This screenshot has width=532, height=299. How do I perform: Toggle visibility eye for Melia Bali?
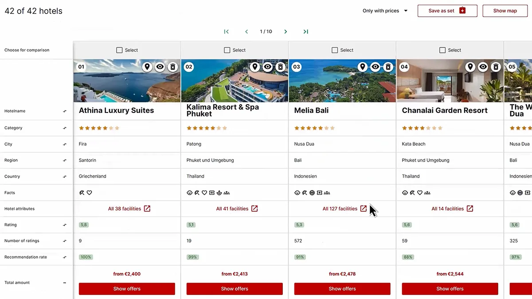pyautogui.click(x=376, y=67)
